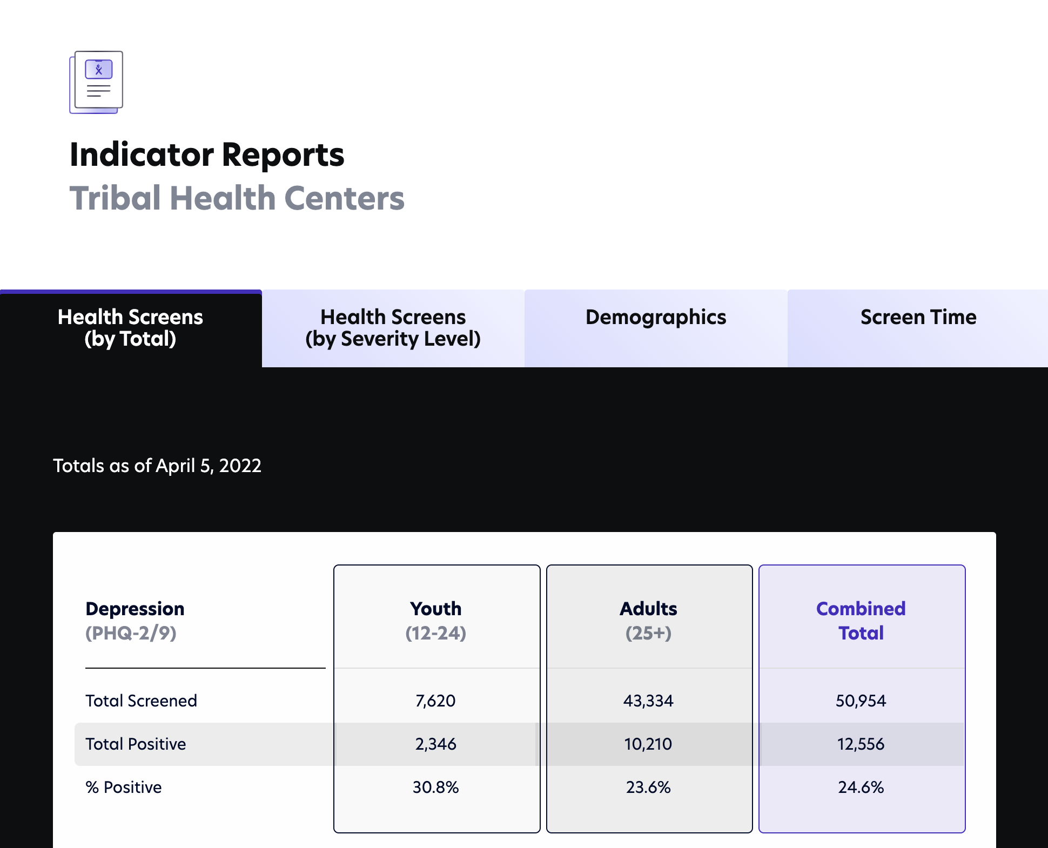Click combined total screened value 50,954
The width and height of the screenshot is (1048, 848).
(x=861, y=701)
